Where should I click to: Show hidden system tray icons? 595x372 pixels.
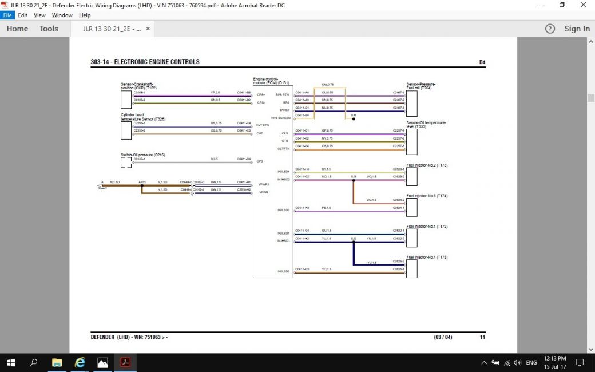(484, 363)
